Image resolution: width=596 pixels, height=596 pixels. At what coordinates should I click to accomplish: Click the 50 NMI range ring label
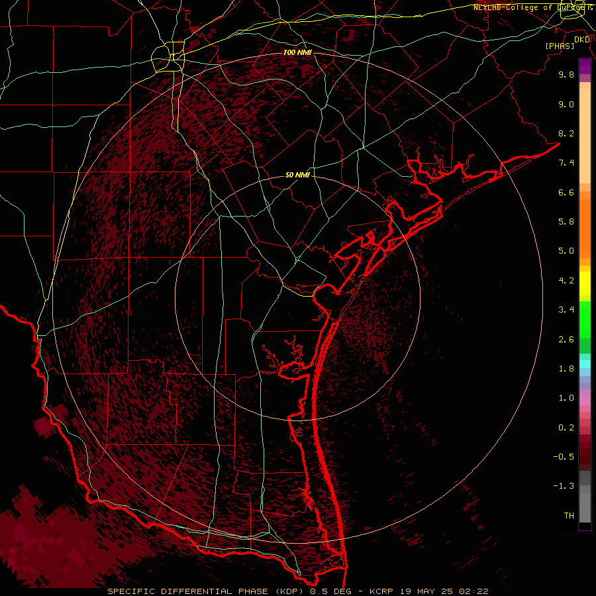pyautogui.click(x=297, y=175)
